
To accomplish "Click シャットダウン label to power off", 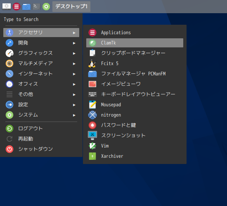I will (35, 149).
